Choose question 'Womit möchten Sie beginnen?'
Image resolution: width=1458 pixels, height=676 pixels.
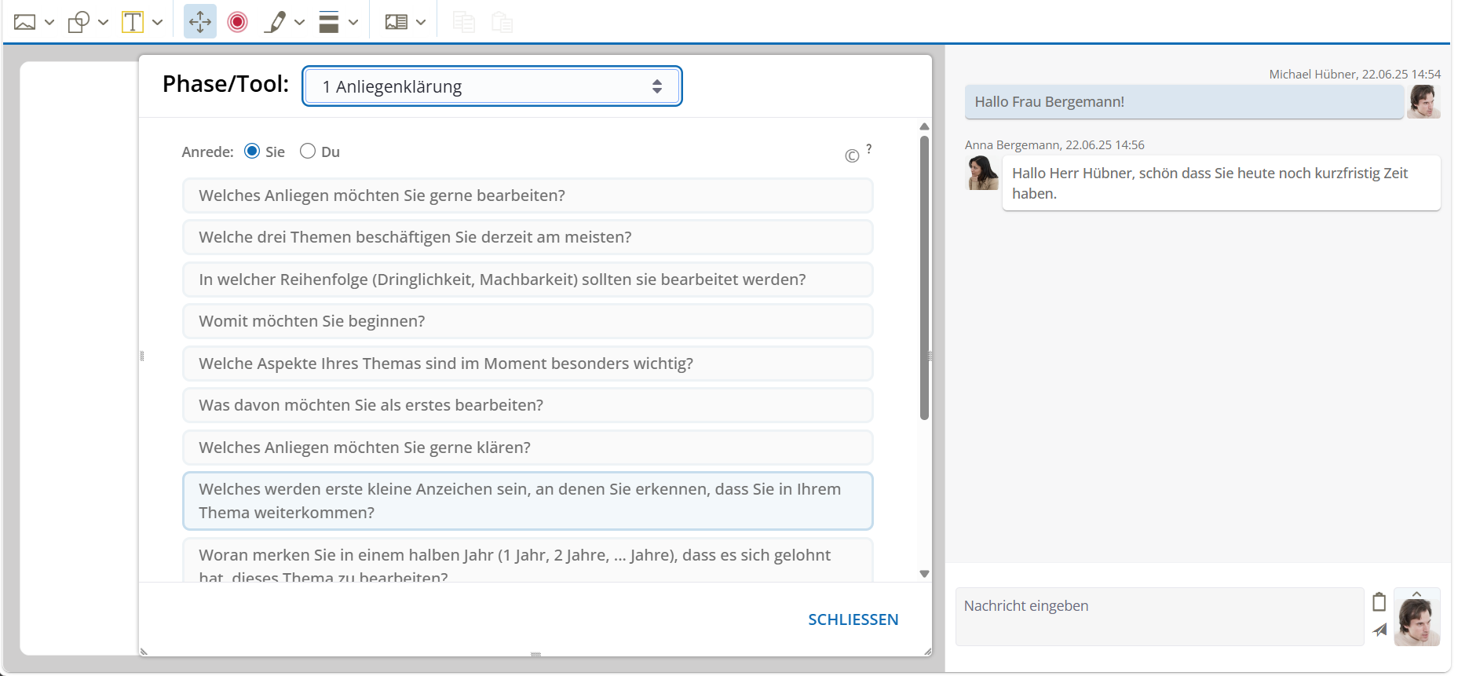(x=528, y=321)
